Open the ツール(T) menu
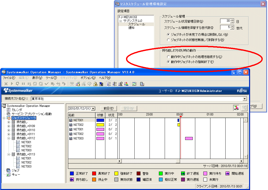Image resolution: width=268 pixels, height=190 pixels. (51, 78)
